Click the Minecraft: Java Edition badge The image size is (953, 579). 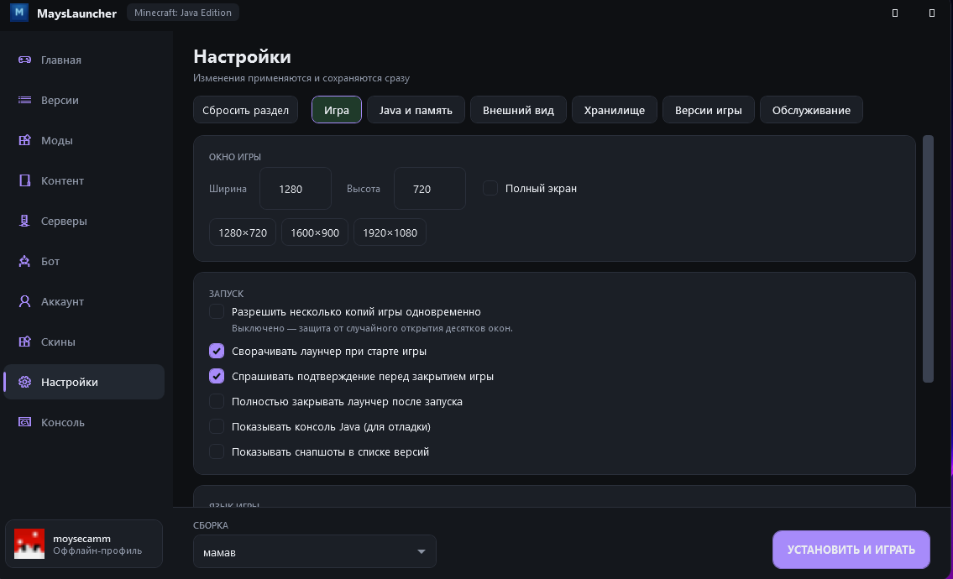[x=183, y=12]
